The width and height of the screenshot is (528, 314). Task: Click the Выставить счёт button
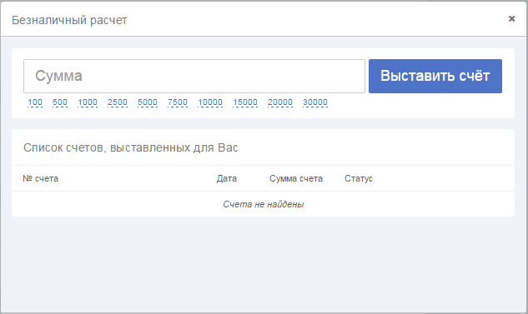tap(435, 77)
